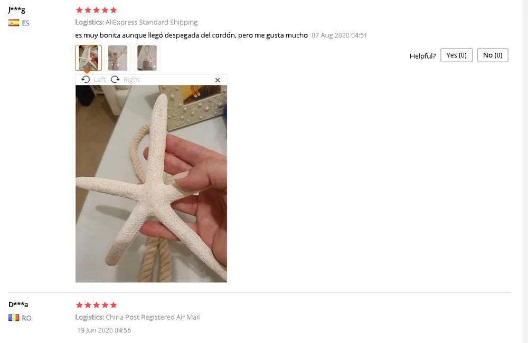Click the Romania flag icon next to RO

(x=14, y=318)
